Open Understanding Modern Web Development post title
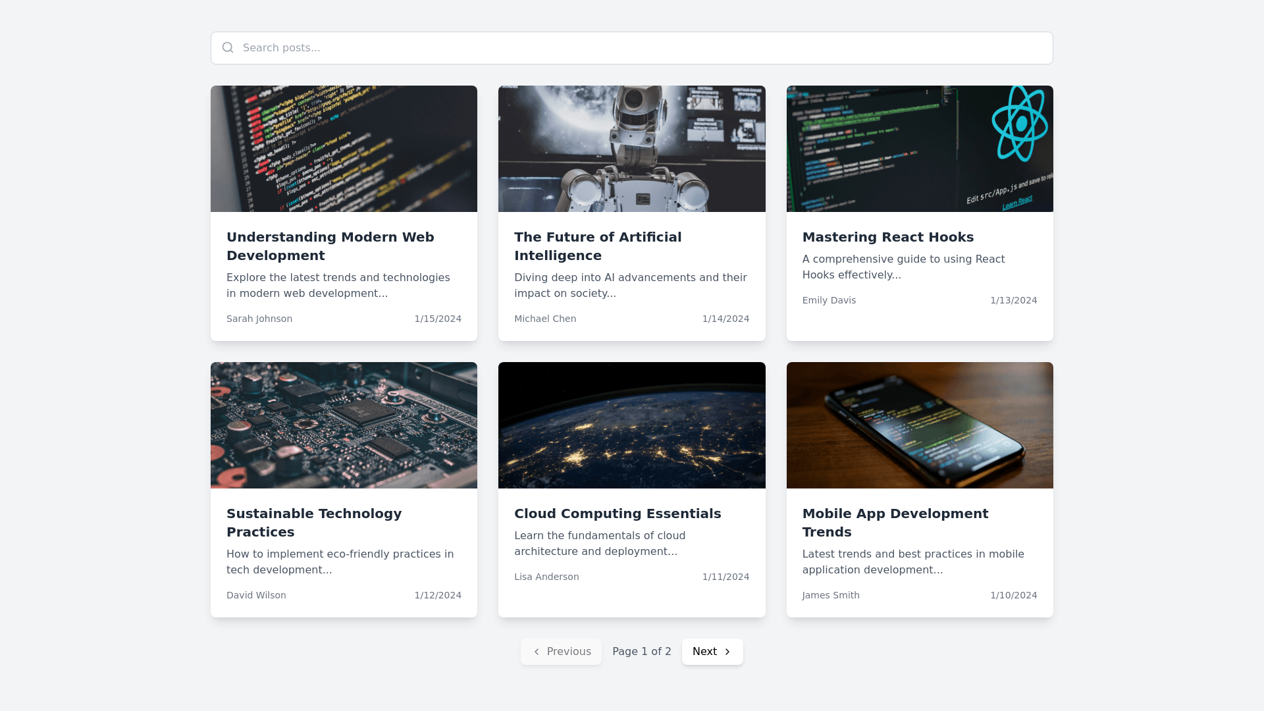 click(x=330, y=246)
